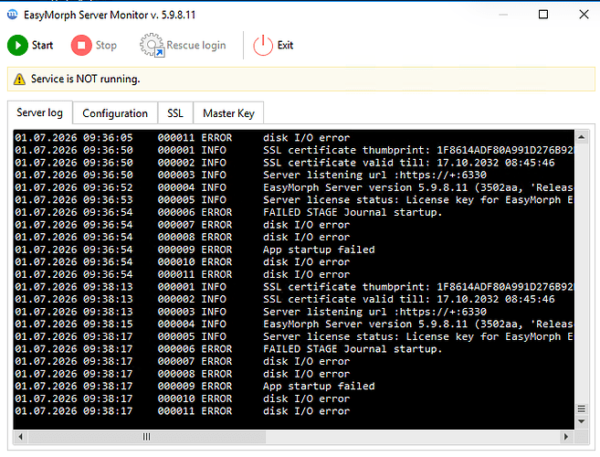
Task: Click the Rescue login gear icon
Action: [152, 45]
